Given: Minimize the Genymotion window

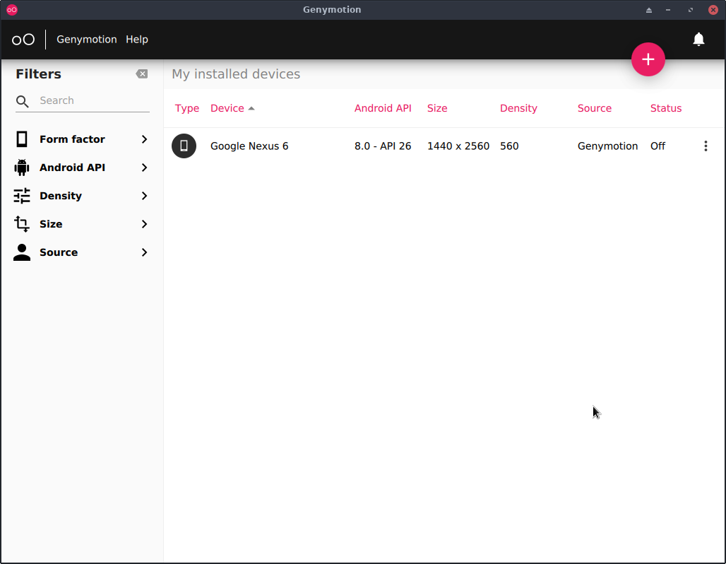Looking at the screenshot, I should pyautogui.click(x=667, y=10).
